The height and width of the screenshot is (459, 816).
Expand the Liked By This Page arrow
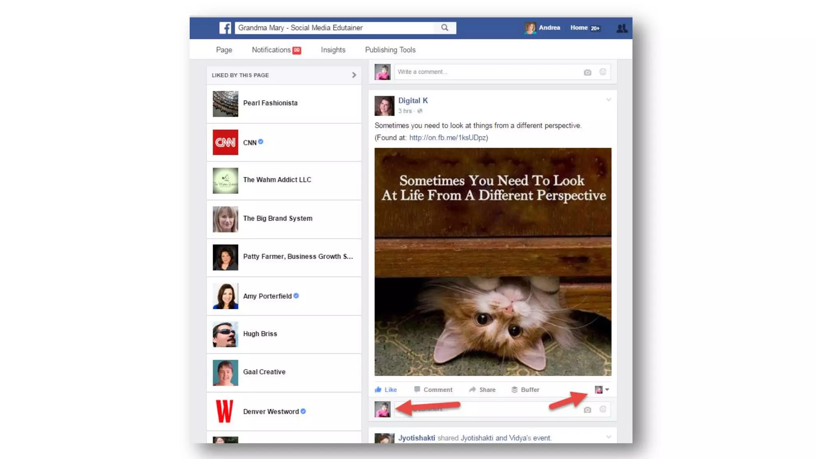pyautogui.click(x=354, y=75)
